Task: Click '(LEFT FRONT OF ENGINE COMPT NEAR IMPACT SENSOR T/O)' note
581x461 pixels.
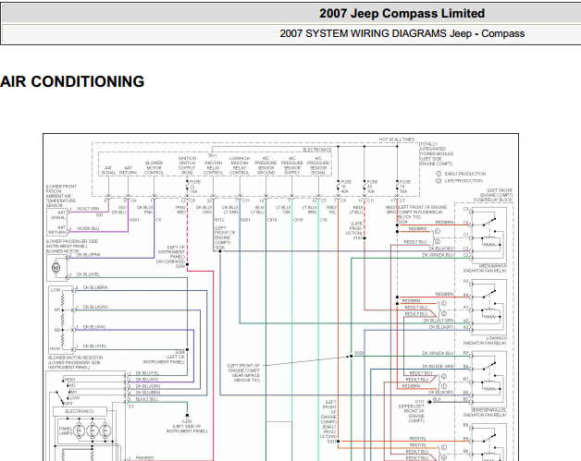Action: pyautogui.click(x=243, y=372)
